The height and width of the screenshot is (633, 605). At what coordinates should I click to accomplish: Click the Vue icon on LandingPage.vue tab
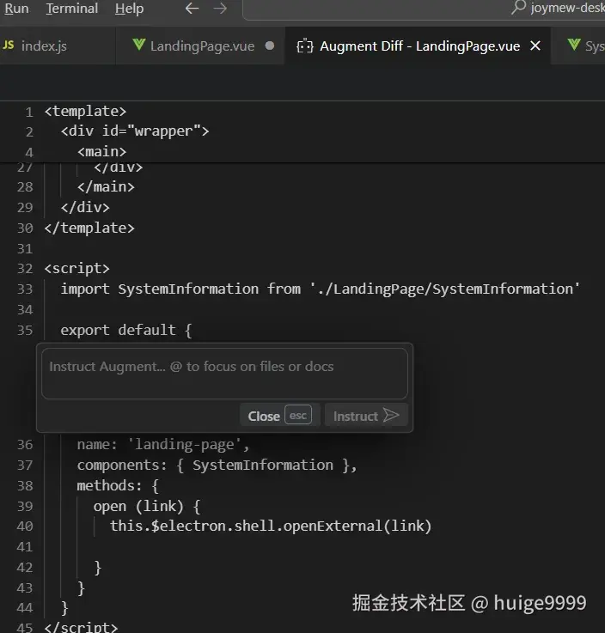(x=139, y=45)
